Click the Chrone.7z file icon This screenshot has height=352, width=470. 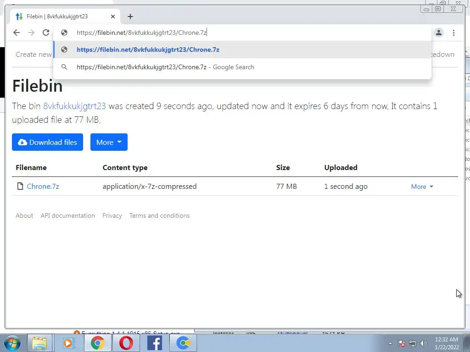click(x=20, y=186)
